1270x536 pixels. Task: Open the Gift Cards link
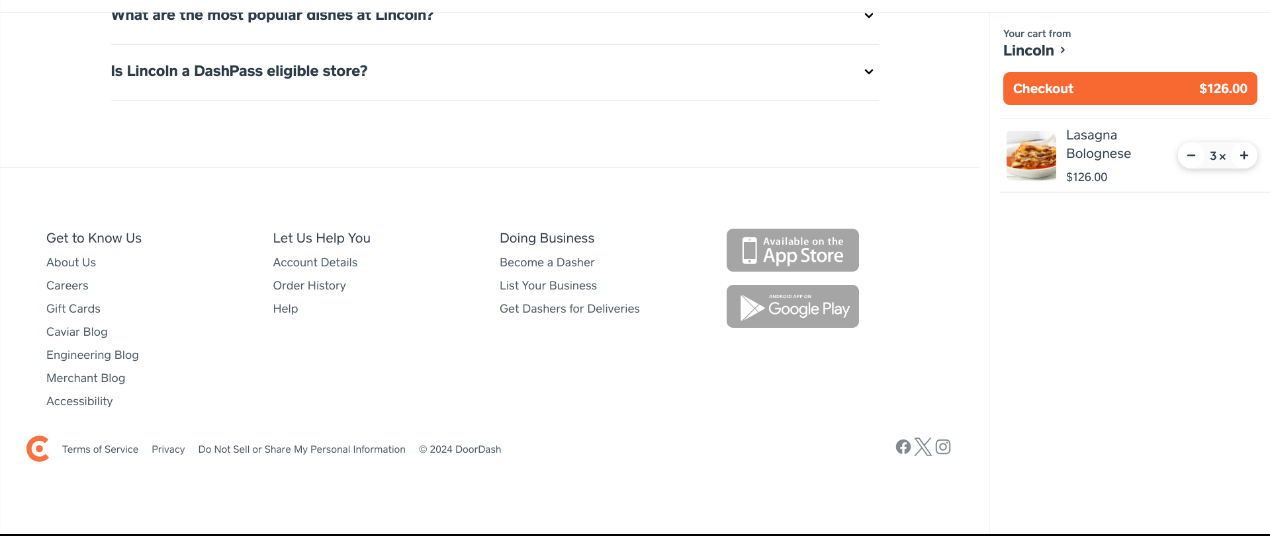click(x=73, y=309)
